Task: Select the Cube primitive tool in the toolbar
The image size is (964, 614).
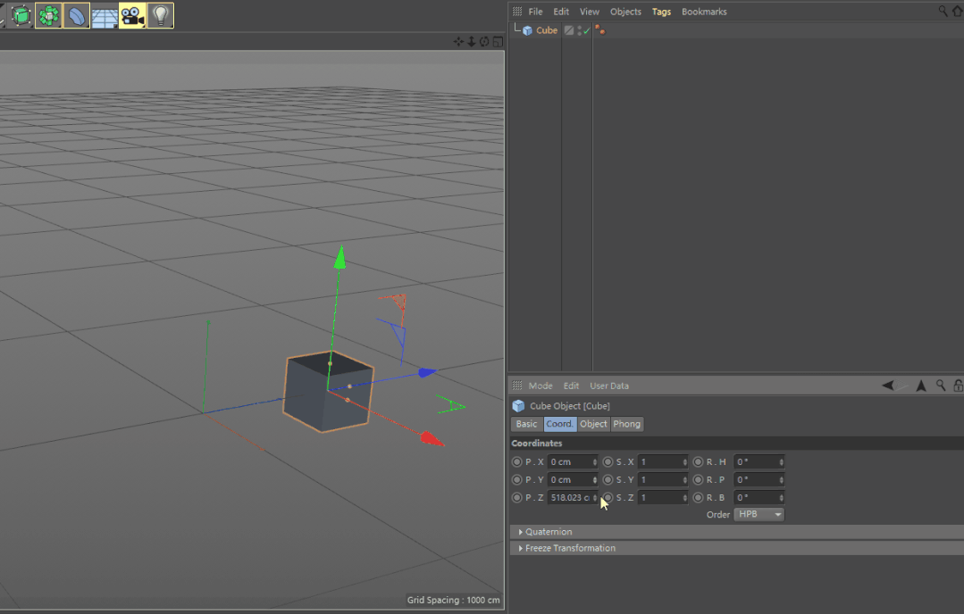Action: [x=21, y=15]
